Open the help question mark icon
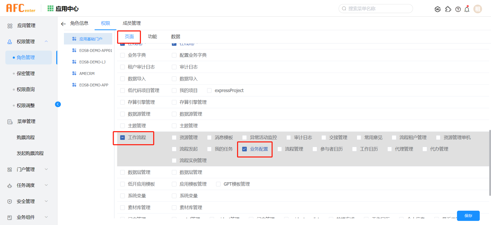This screenshot has height=225, width=491. 458,9
